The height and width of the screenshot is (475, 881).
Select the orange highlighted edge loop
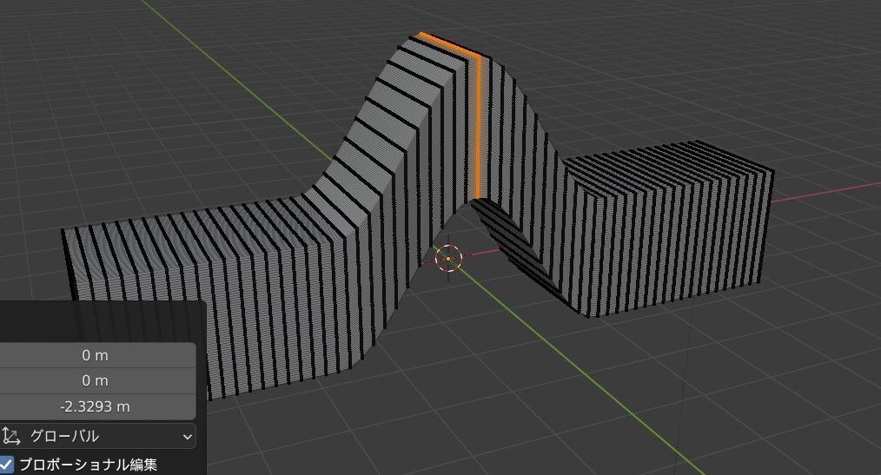(x=478, y=126)
